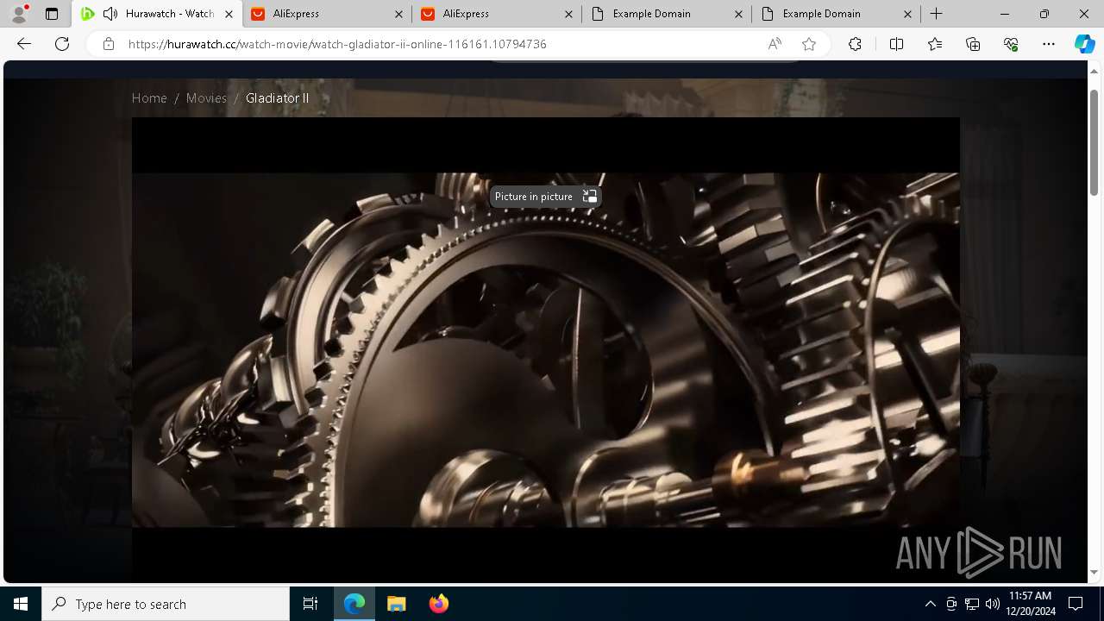The width and height of the screenshot is (1104, 621).
Task: Close the first Example Domain tab
Action: (738, 14)
